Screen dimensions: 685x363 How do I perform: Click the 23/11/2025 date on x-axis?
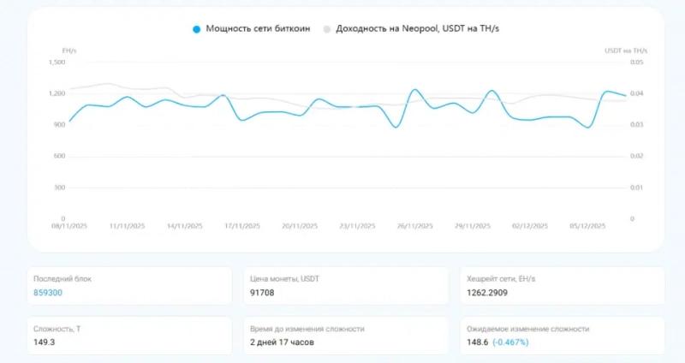click(357, 226)
